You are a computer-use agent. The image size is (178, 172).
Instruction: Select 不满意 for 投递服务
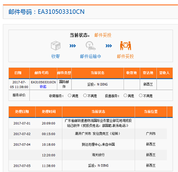[140, 95]
